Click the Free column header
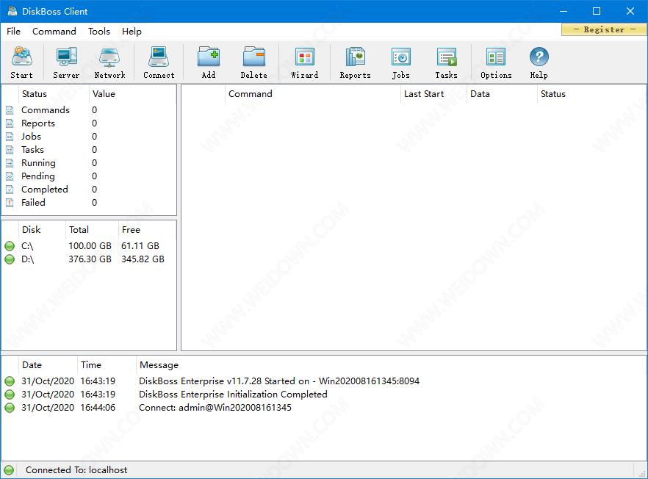 147,230
